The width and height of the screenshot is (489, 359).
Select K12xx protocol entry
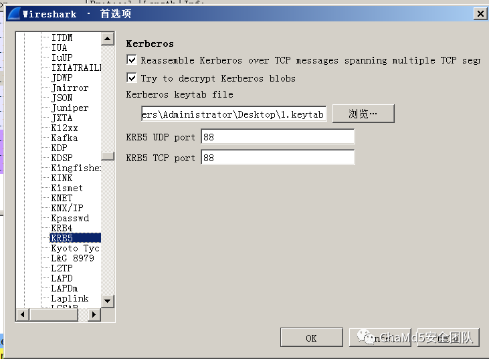pos(65,128)
